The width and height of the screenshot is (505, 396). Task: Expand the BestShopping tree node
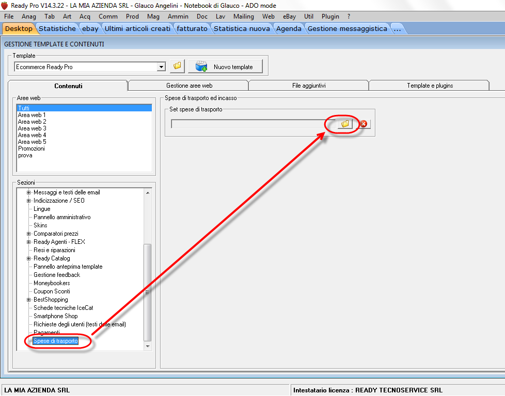(29, 300)
